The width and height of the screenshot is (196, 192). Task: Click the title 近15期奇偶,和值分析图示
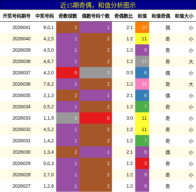click(98, 5)
